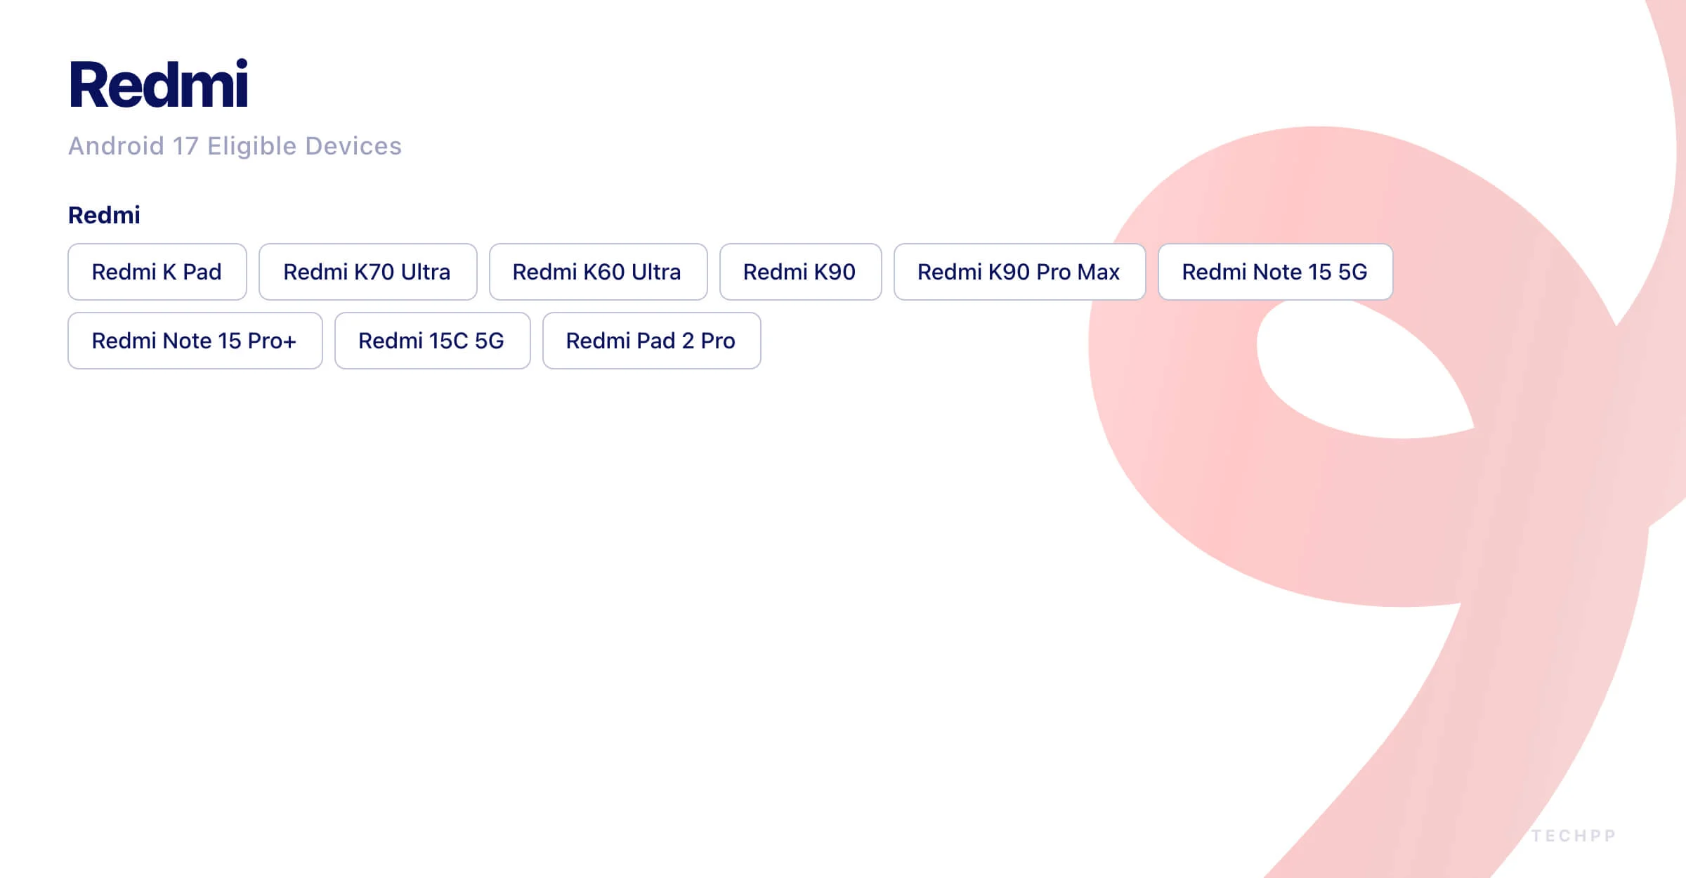Click the chip between K90 and Note 15 5G

coord(1019,272)
